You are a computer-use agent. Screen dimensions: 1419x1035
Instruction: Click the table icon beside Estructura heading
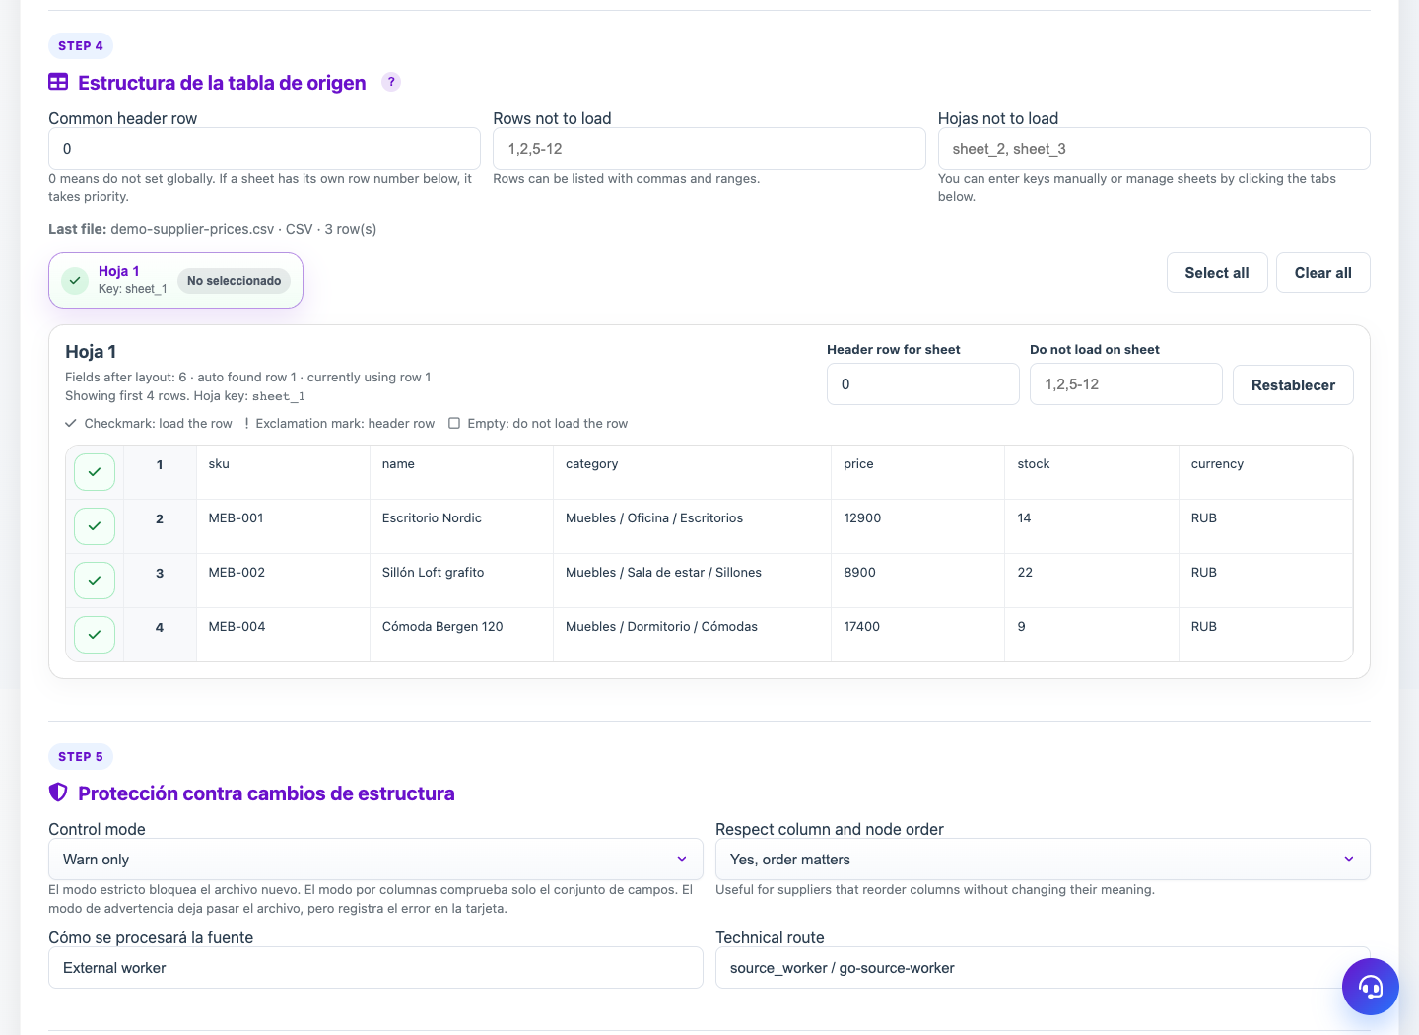(58, 82)
